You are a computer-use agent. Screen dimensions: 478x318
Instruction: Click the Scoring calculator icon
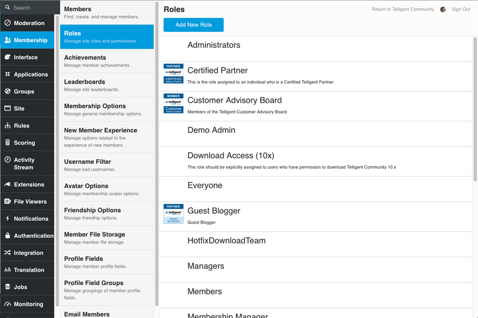(x=8, y=142)
